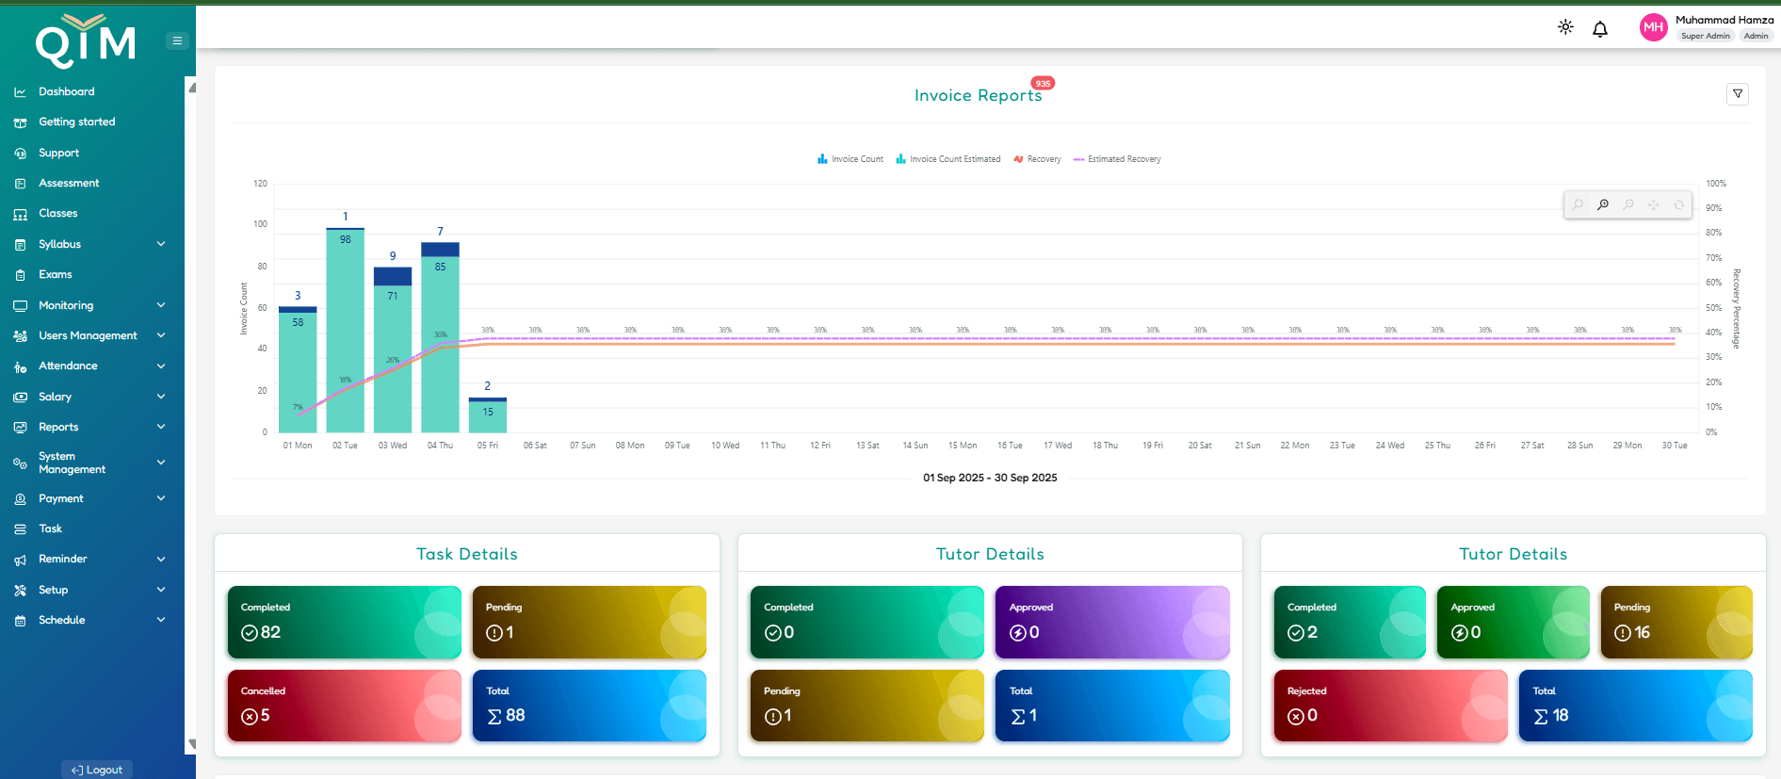Click the chart zoom-in magnifier icon

[x=1602, y=204]
